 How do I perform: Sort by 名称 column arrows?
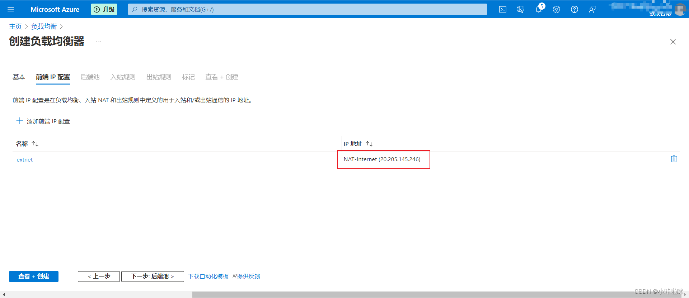35,144
